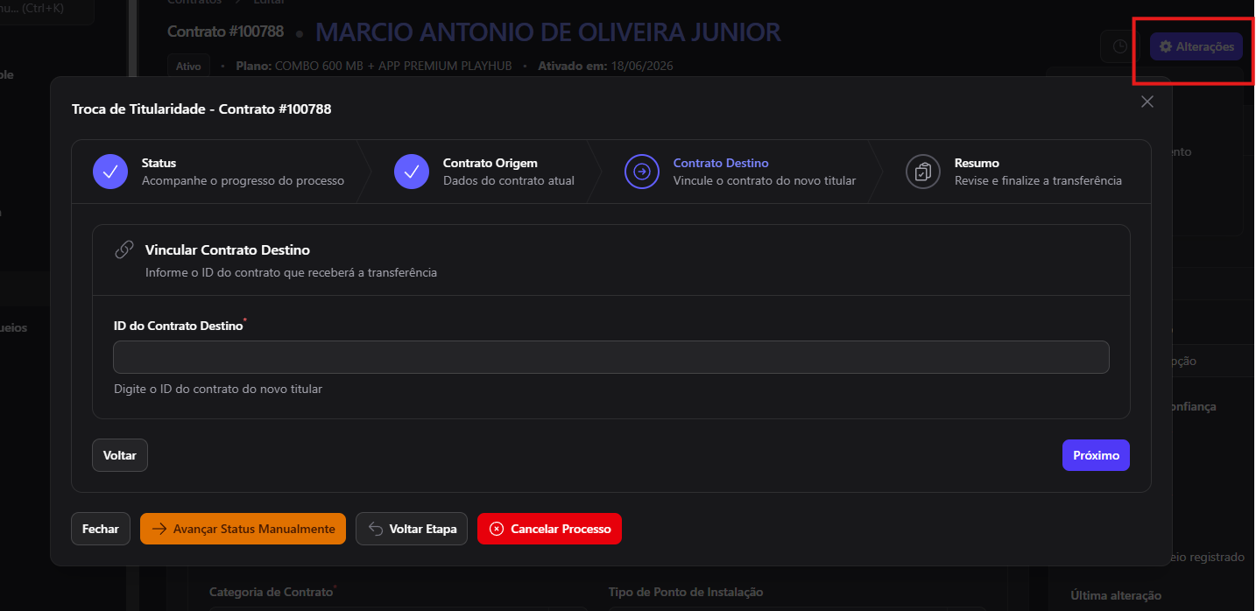Click the link icon beside Vincular Contrato Destino
Screen dimensions: 1256x611
pos(124,250)
